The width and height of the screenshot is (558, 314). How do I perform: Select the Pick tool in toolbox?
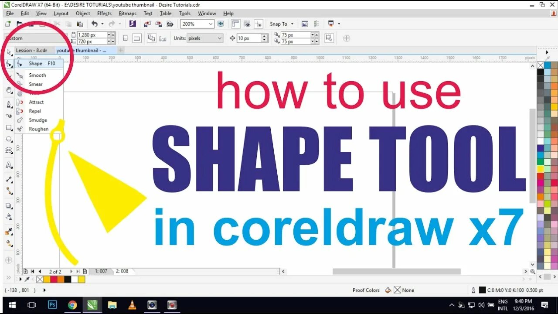coord(9,53)
